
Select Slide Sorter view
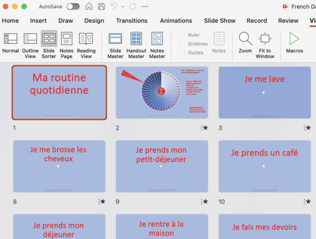[49, 45]
